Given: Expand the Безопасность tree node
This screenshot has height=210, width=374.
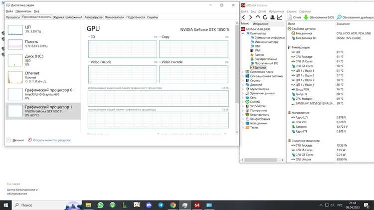Looking at the screenshot, I should click(x=243, y=115).
